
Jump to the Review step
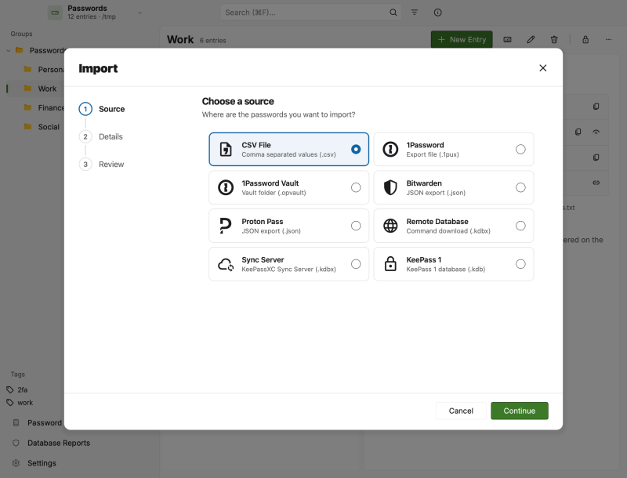click(x=102, y=165)
